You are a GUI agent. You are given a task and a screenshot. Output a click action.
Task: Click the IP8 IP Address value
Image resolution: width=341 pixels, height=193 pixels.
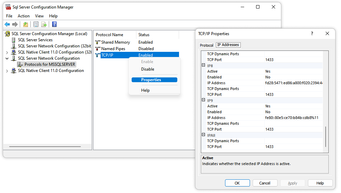(293, 83)
